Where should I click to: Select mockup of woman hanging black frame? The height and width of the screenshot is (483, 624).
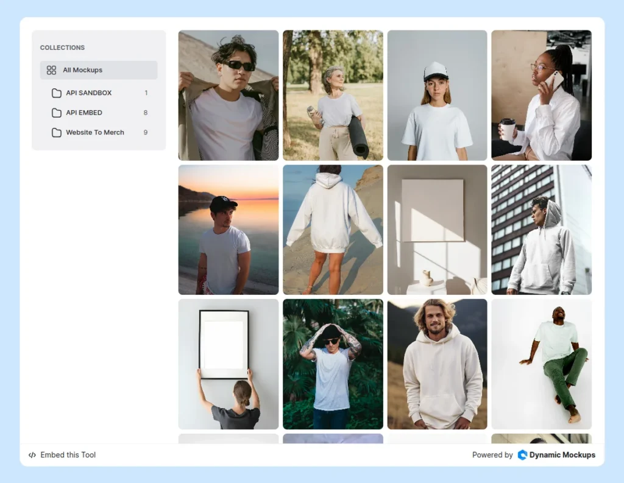point(229,364)
